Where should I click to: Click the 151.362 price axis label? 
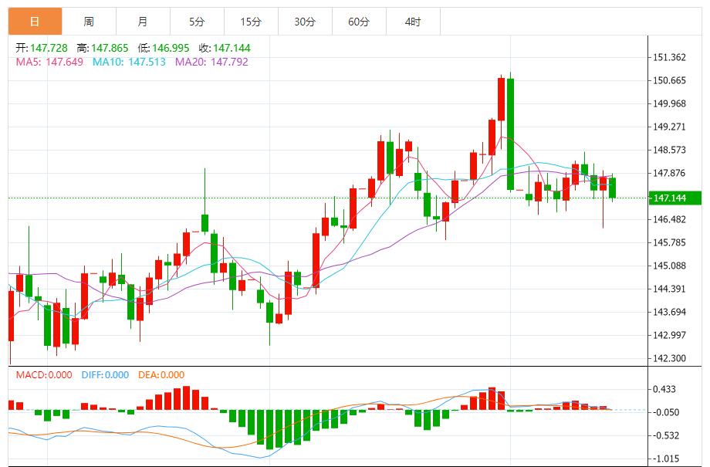coord(669,58)
